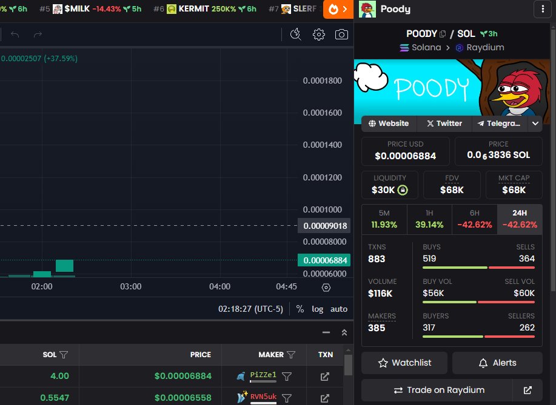Click the PRICE column header
This screenshot has height=405, width=556.
tap(200, 354)
